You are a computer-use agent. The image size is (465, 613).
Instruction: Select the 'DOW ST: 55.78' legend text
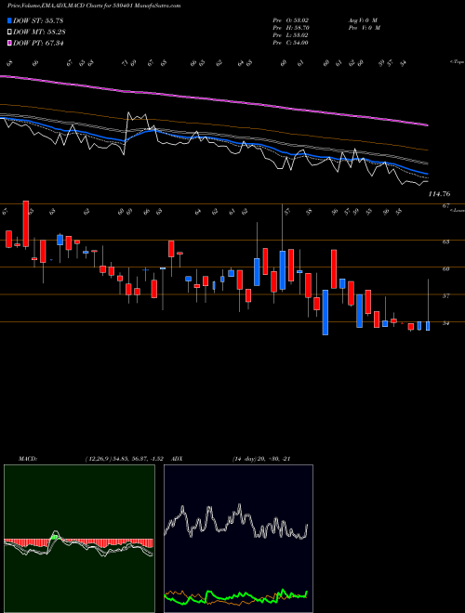point(38,20)
